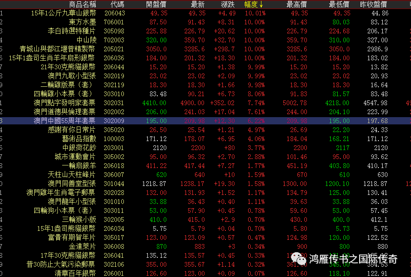Click highest price 5002.78
The image size is (411, 277).
click(x=294, y=103)
